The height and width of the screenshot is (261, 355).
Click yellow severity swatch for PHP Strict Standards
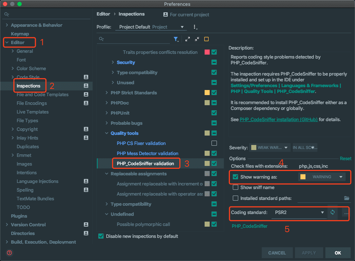pyautogui.click(x=207, y=93)
